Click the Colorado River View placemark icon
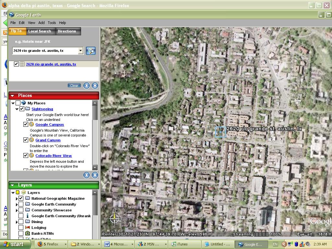This screenshot has height=249, width=332. coord(31,155)
